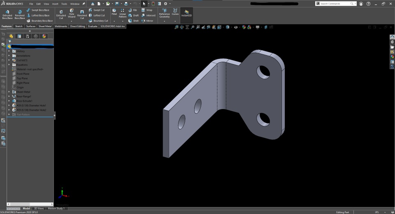The image size is (395, 214).
Task: Switch to the Motion Study 1 tab
Action: point(56,209)
